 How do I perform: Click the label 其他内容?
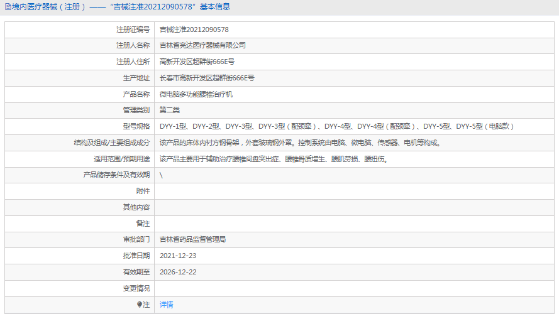tap(136, 207)
